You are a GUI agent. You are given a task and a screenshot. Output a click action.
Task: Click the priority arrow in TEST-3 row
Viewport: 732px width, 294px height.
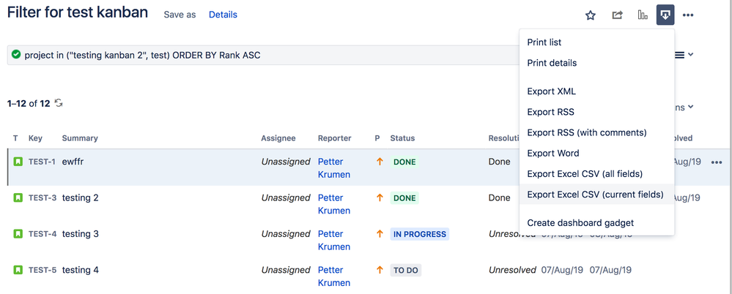pyautogui.click(x=380, y=197)
